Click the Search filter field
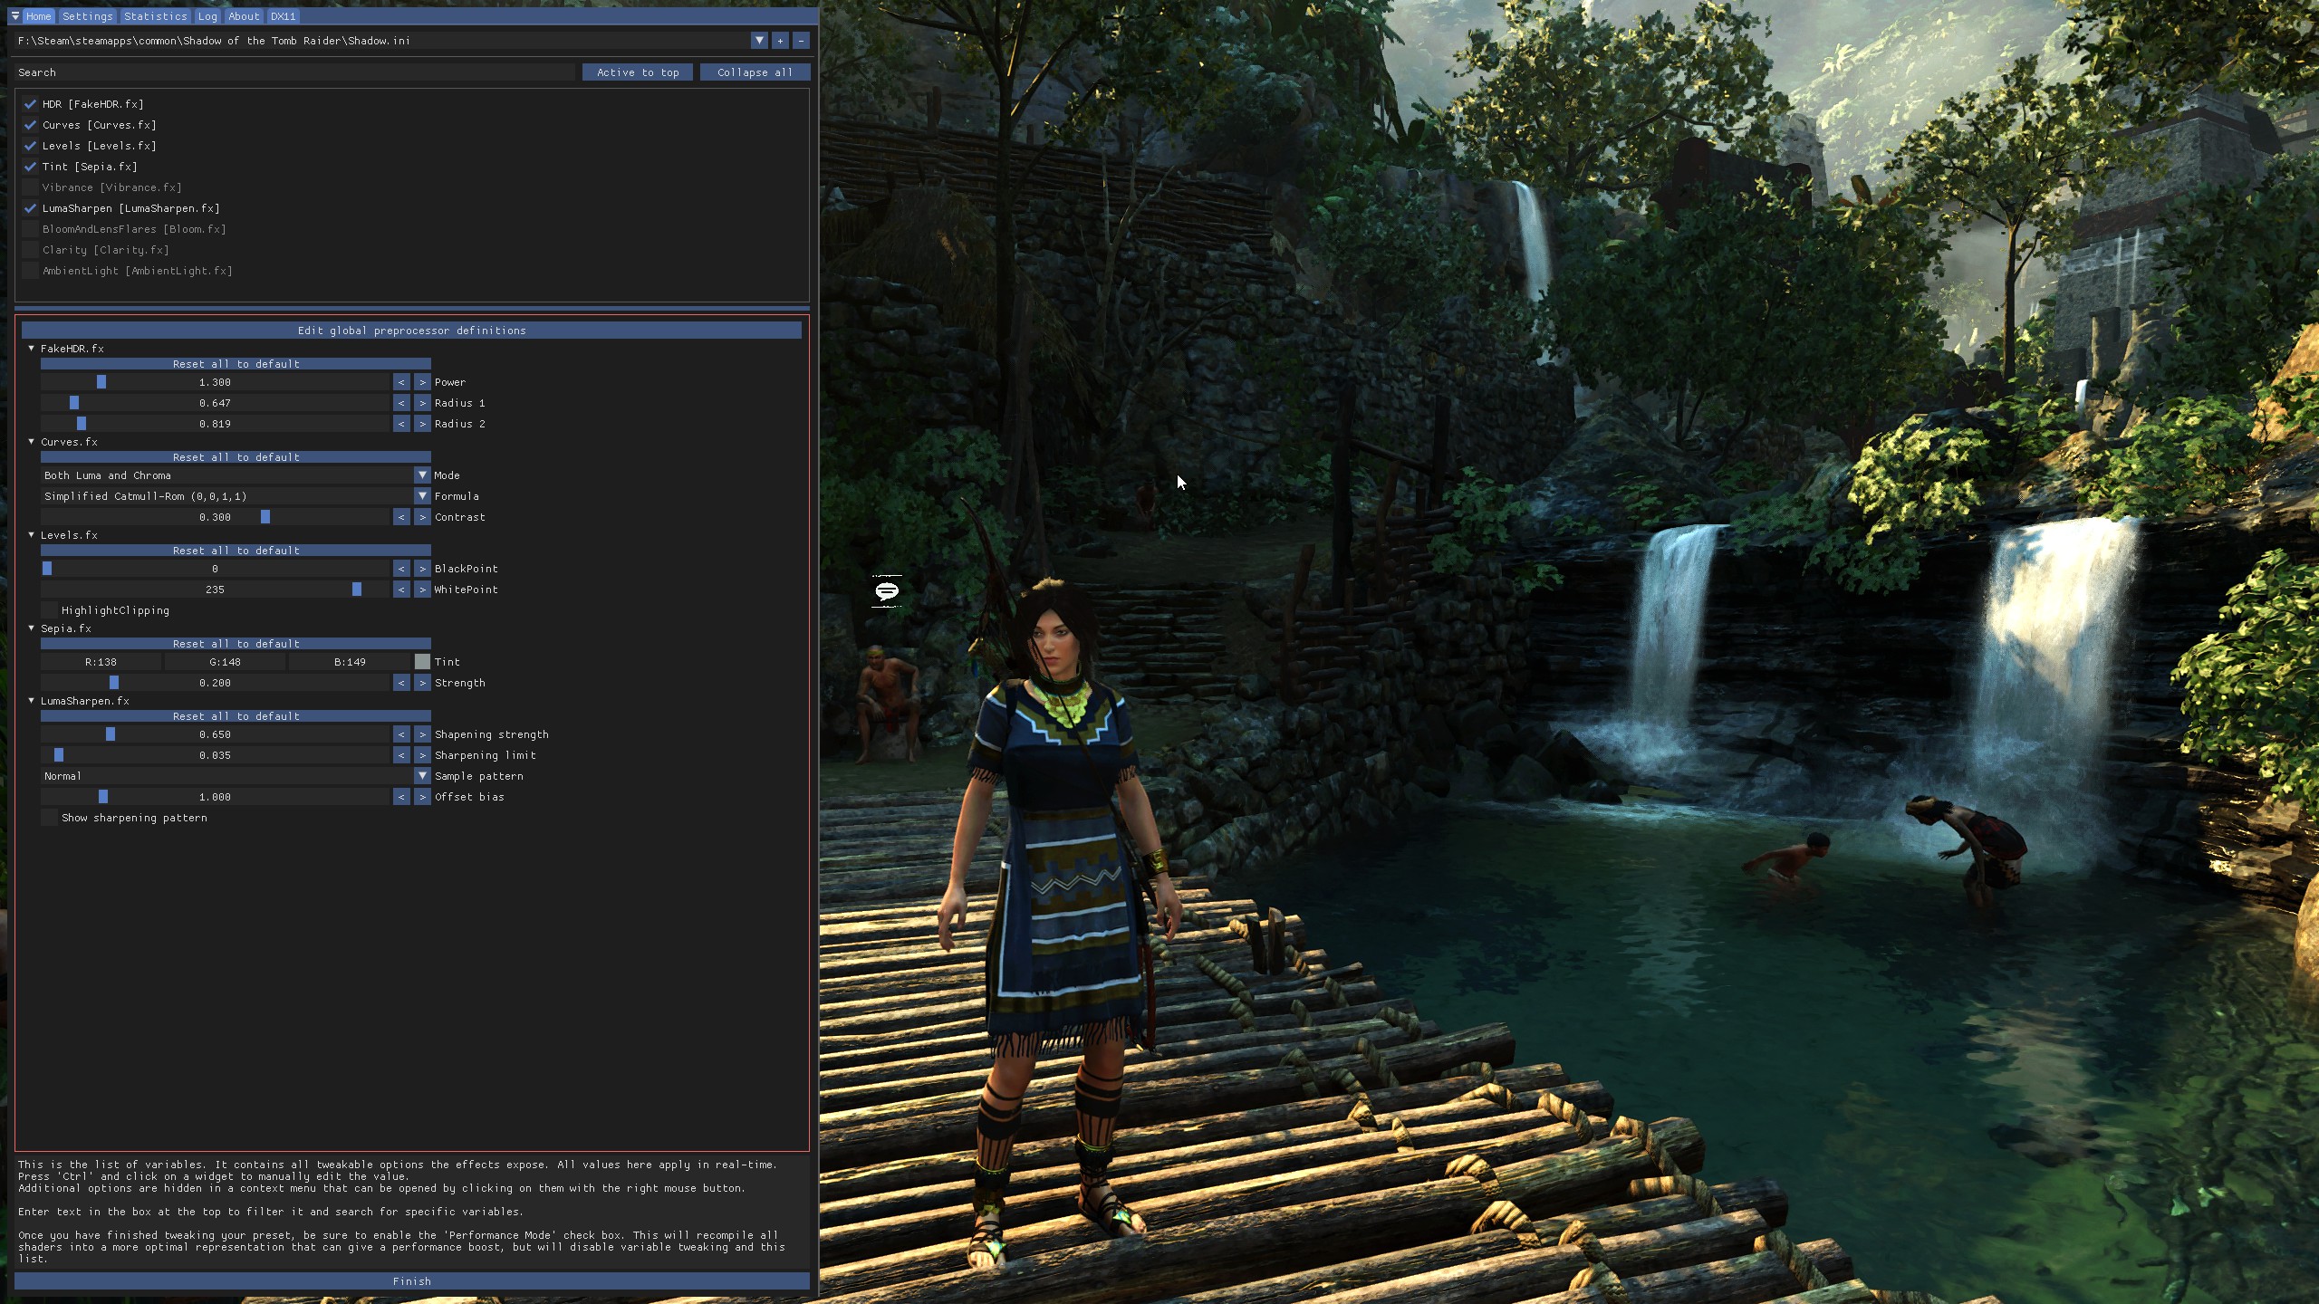Viewport: 2319px width, 1304px height. click(294, 72)
